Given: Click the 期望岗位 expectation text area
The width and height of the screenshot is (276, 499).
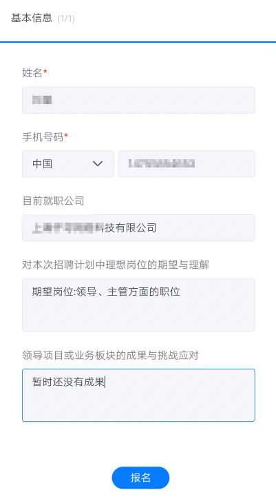Looking at the screenshot, I should (x=138, y=305).
